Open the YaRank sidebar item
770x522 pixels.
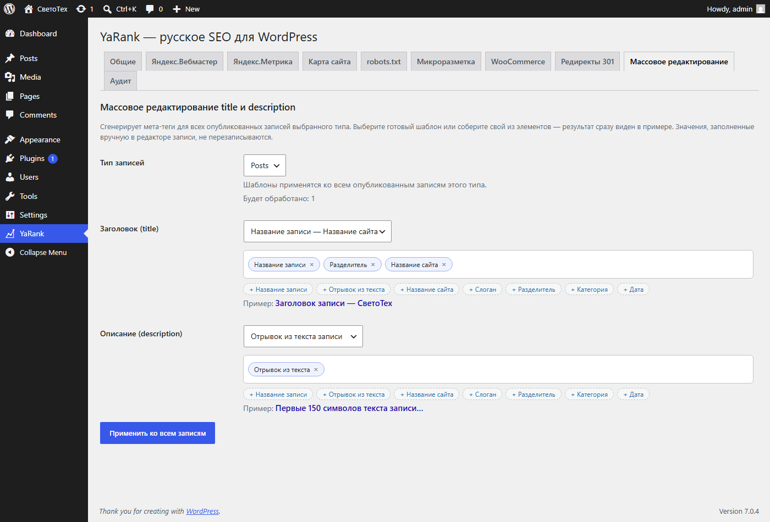coord(44,234)
